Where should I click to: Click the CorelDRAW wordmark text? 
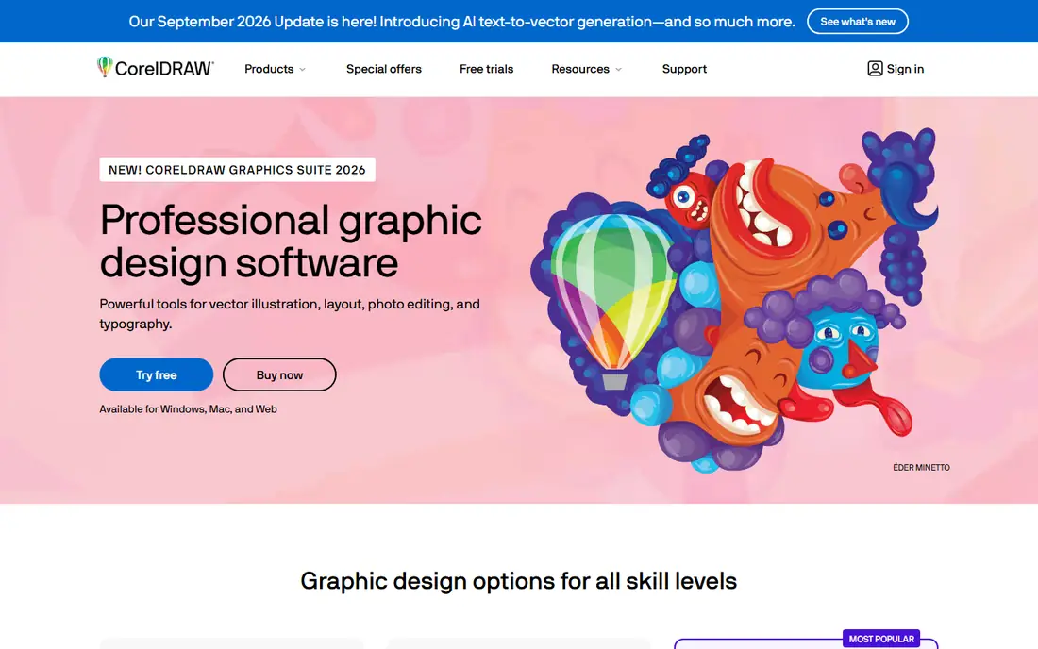pos(164,68)
